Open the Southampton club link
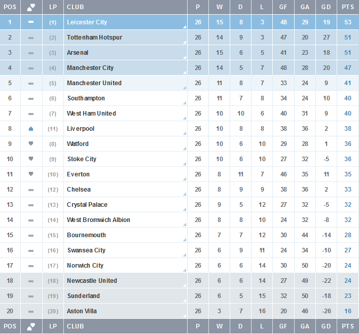 (86, 98)
